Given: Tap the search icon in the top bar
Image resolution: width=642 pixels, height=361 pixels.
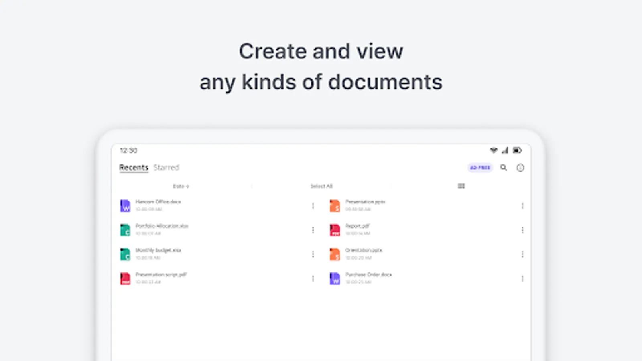Looking at the screenshot, I should [504, 168].
